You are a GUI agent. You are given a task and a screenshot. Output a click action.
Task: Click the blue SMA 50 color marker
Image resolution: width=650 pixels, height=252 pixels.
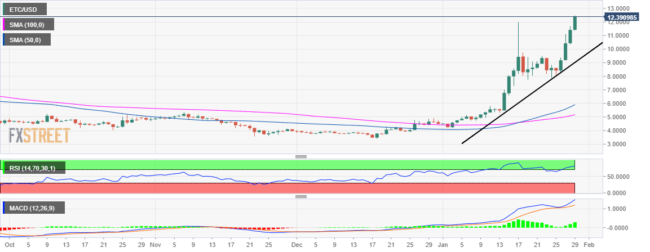click(4, 39)
